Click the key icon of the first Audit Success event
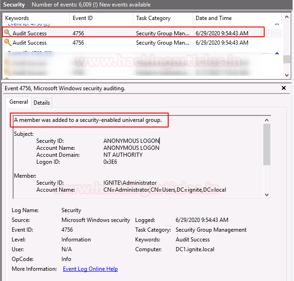The height and width of the screenshot is (281, 294). click(7, 33)
